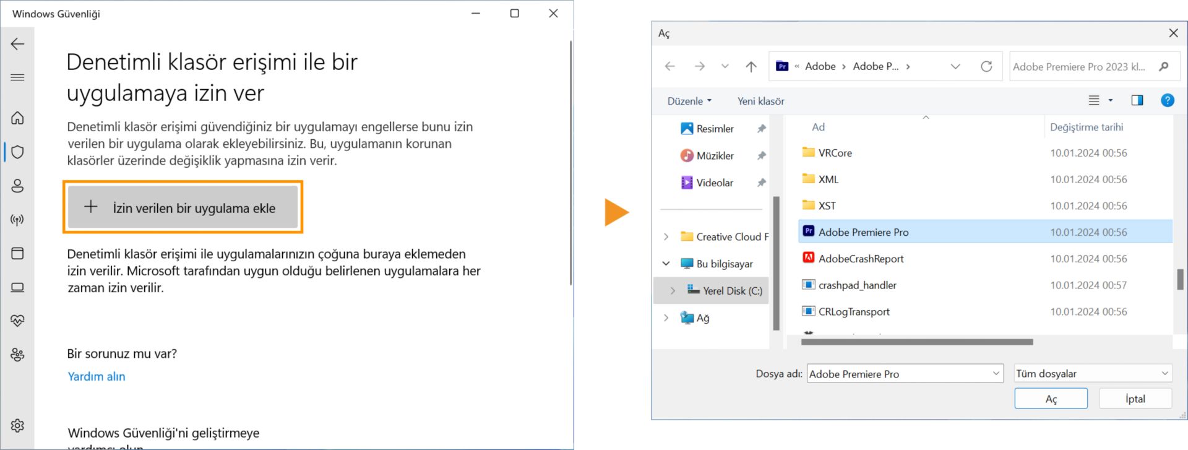The height and width of the screenshot is (450, 1188).
Task: Open recent locations dropdown arrow
Action: tap(725, 66)
